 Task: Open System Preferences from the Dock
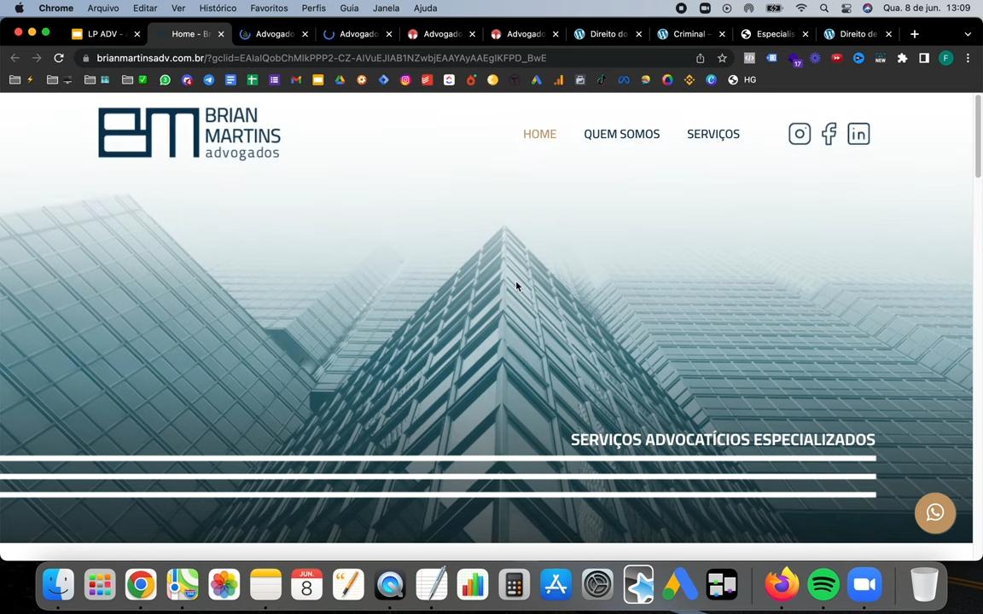pos(597,584)
